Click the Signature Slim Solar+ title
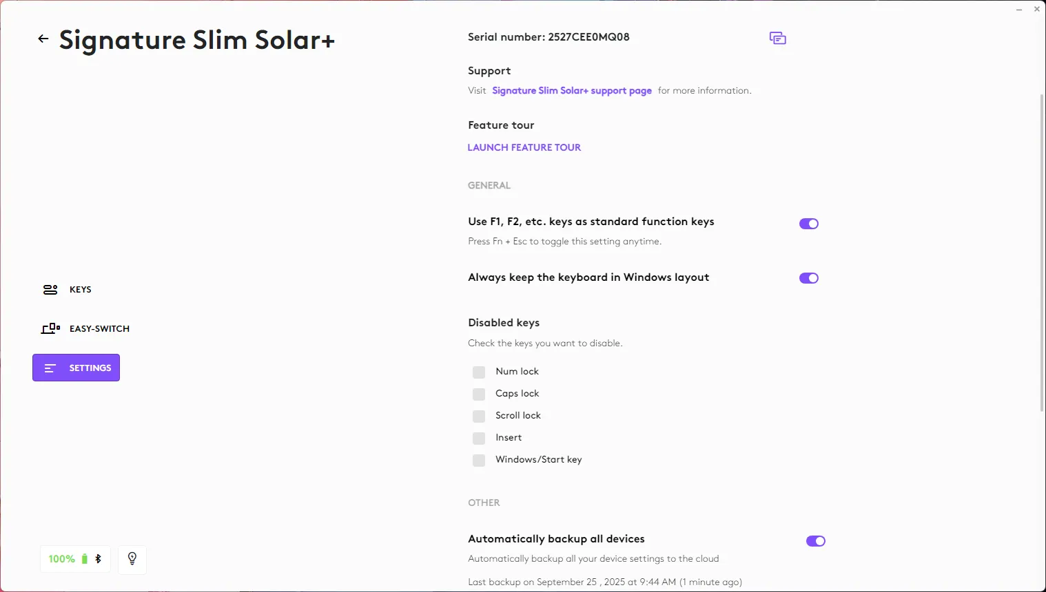1046x592 pixels. (x=197, y=40)
